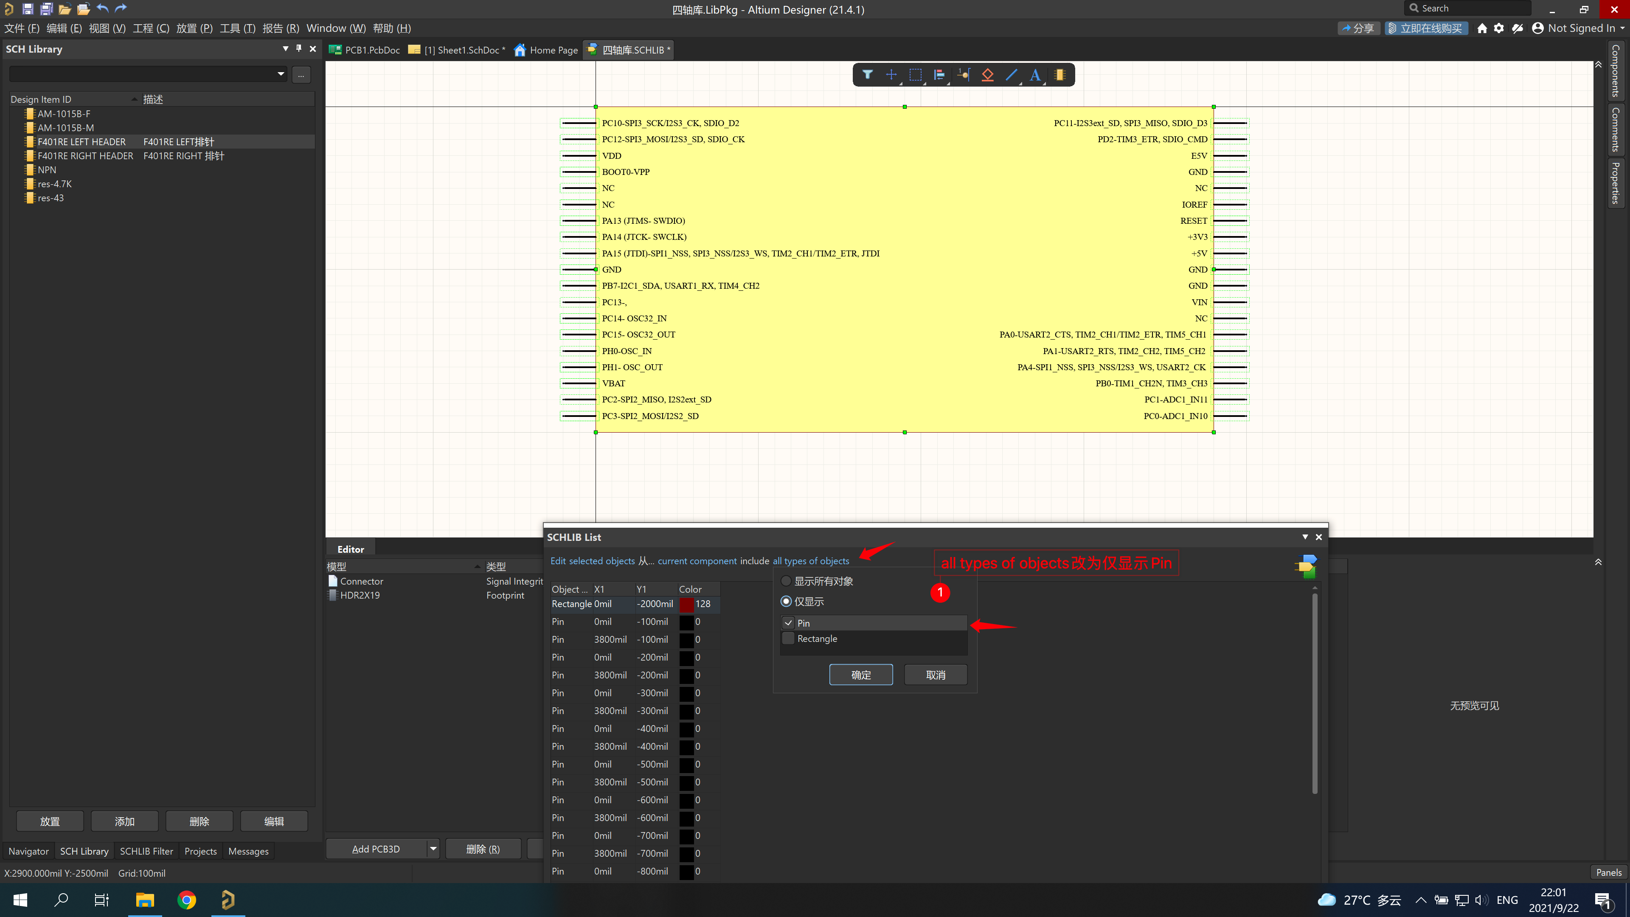Choose the rectangular selection tool
This screenshot has height=917, width=1630.
click(915, 75)
